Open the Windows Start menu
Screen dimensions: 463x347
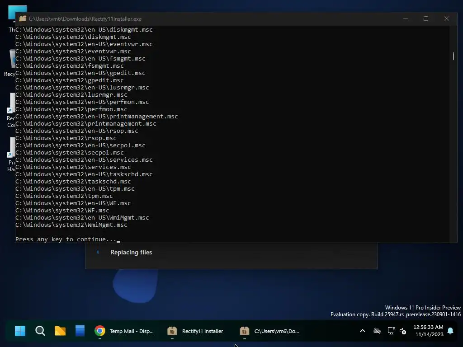(x=20, y=331)
